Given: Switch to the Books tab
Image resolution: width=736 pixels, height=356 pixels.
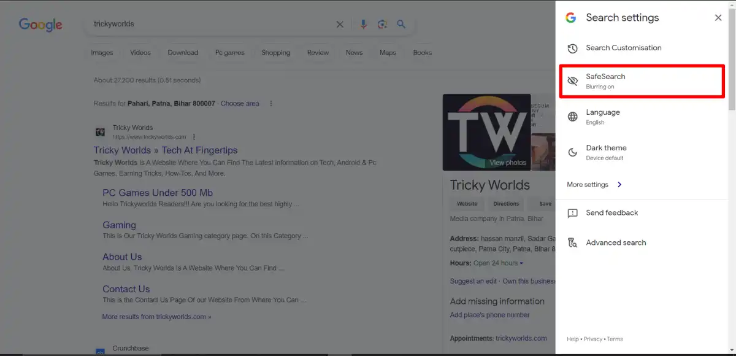Looking at the screenshot, I should click(x=423, y=53).
